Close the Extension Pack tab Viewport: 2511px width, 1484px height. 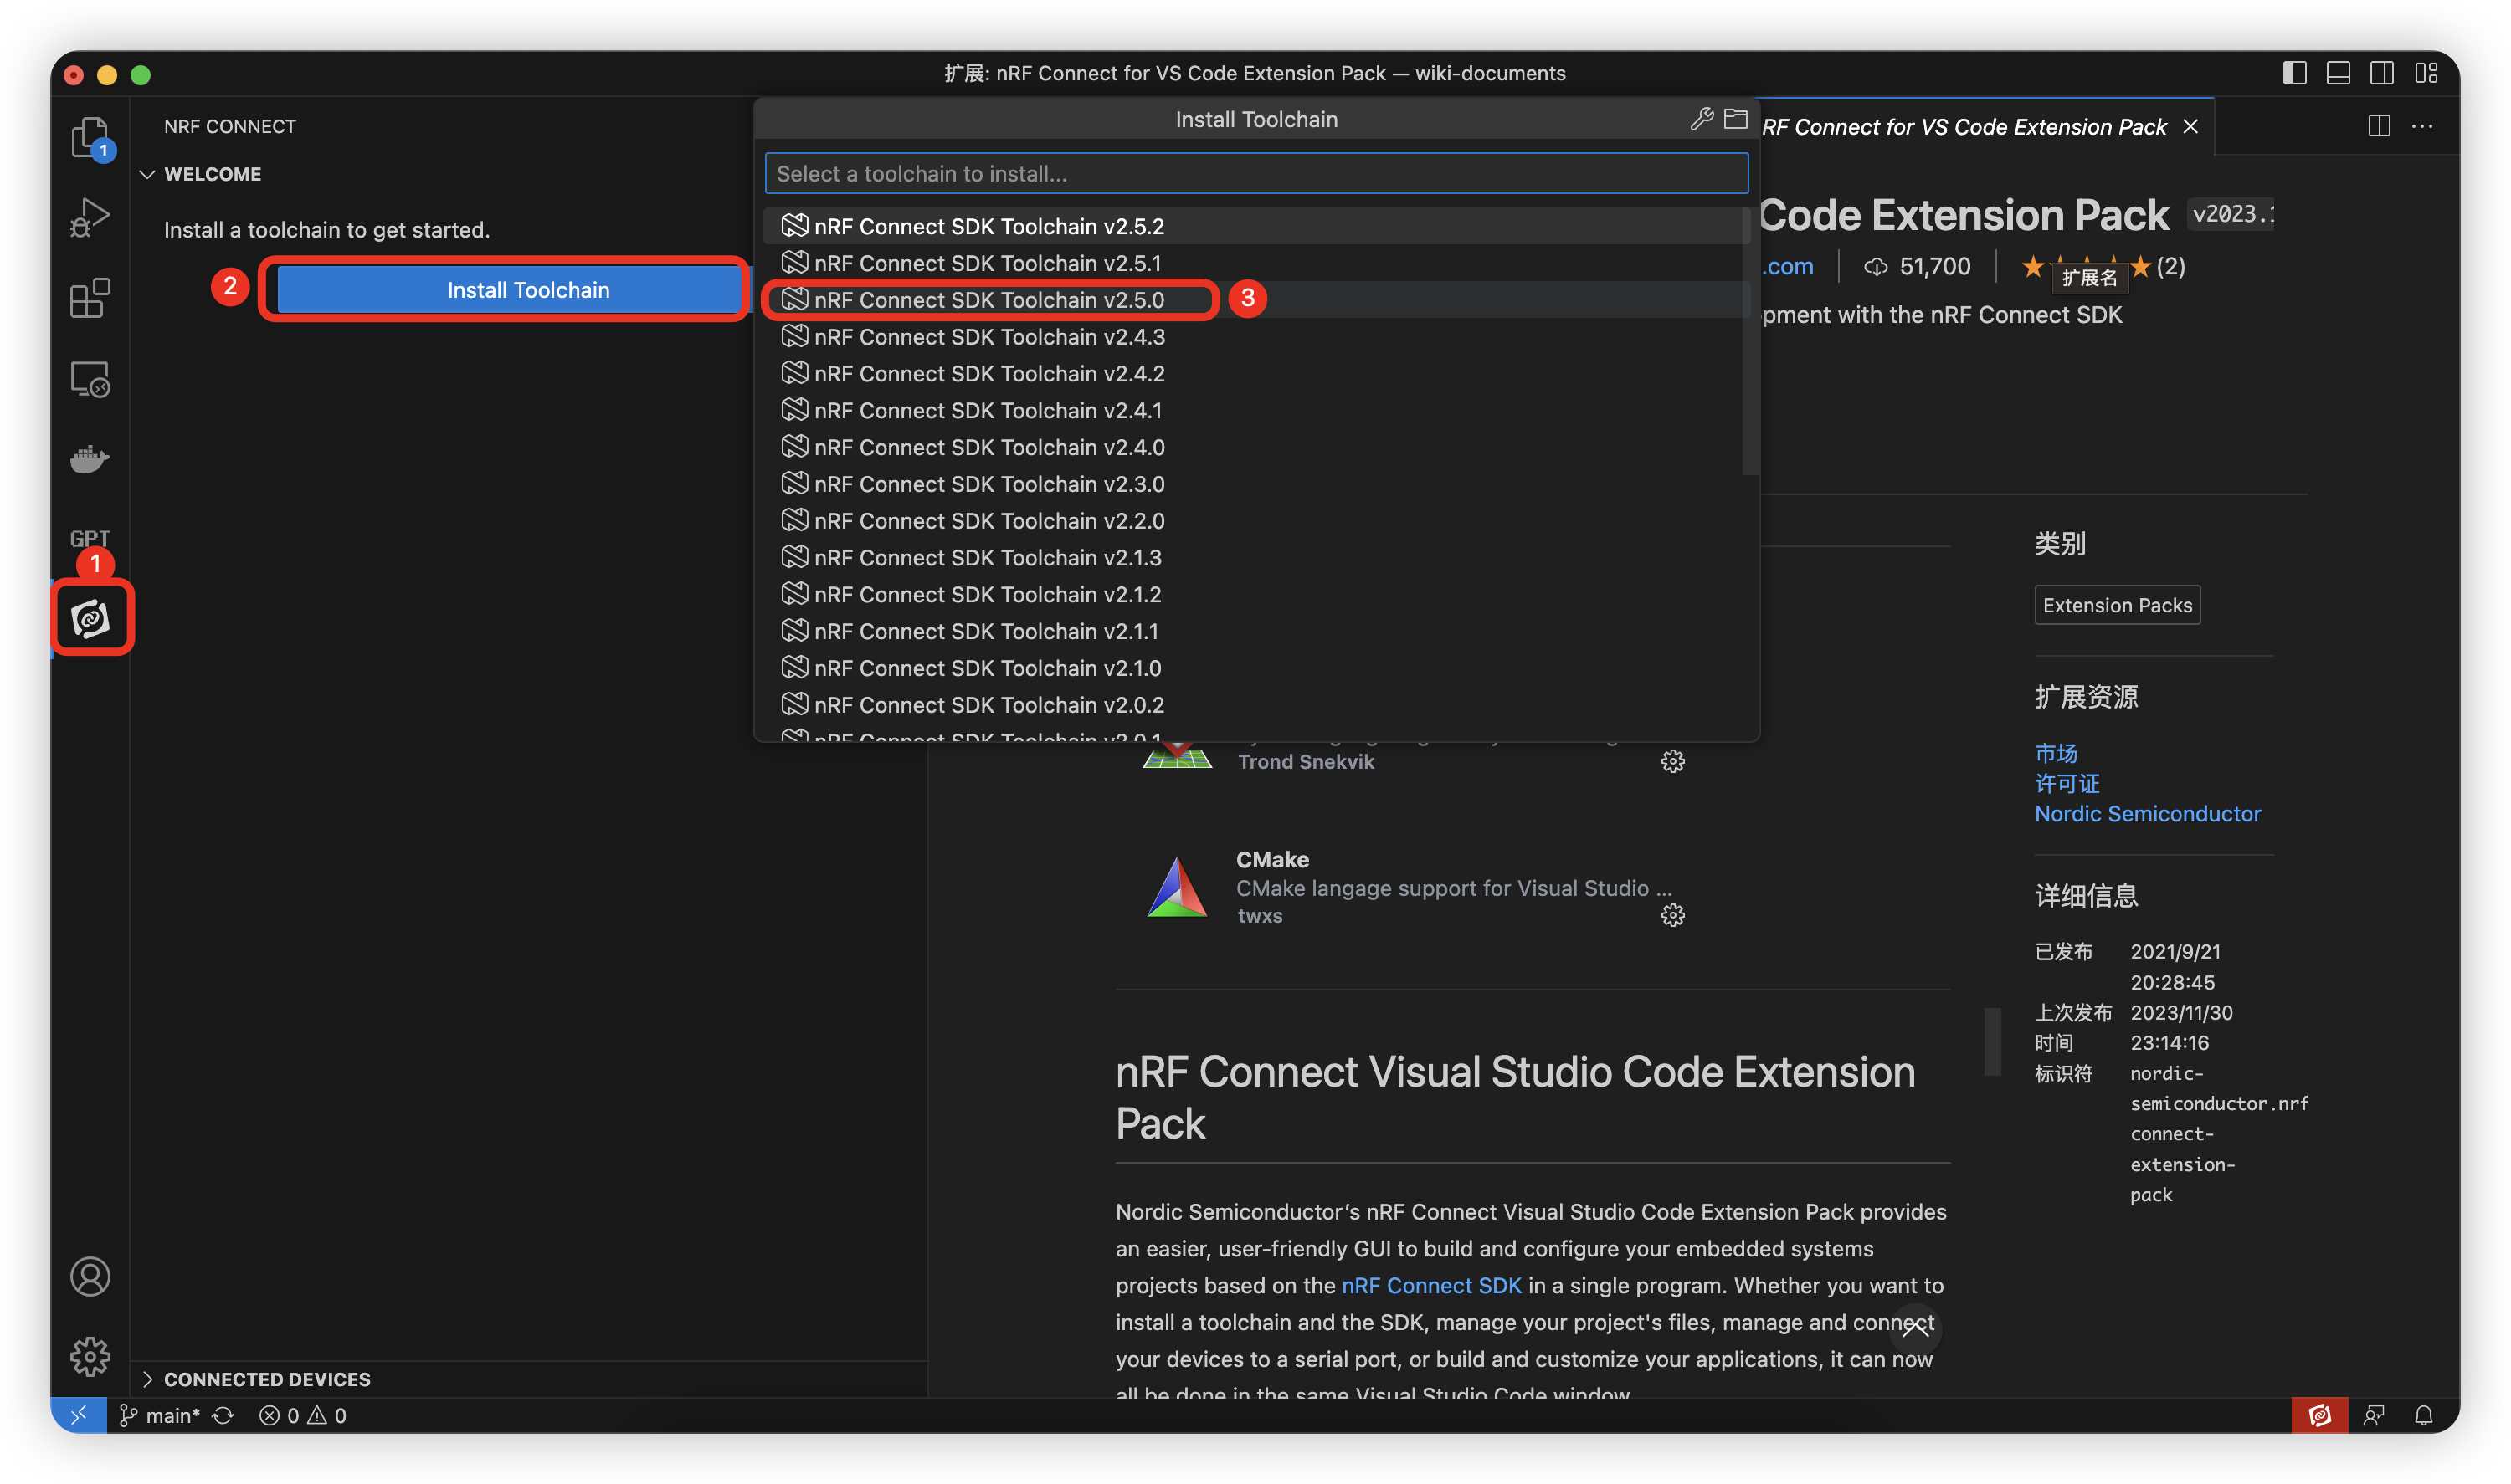(x=2191, y=126)
